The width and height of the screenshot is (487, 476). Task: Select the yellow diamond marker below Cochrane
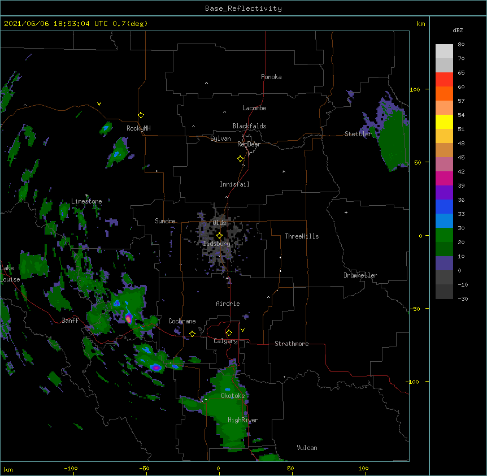pyautogui.click(x=192, y=334)
